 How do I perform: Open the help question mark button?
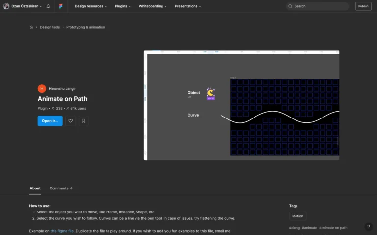(x=368, y=226)
